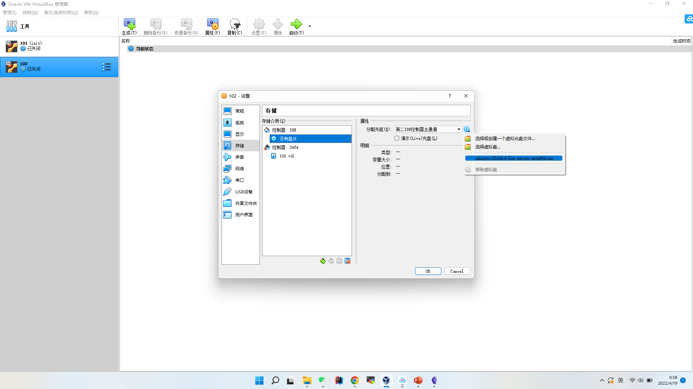
Task: Open taskbar search magnifier
Action: coord(275,380)
